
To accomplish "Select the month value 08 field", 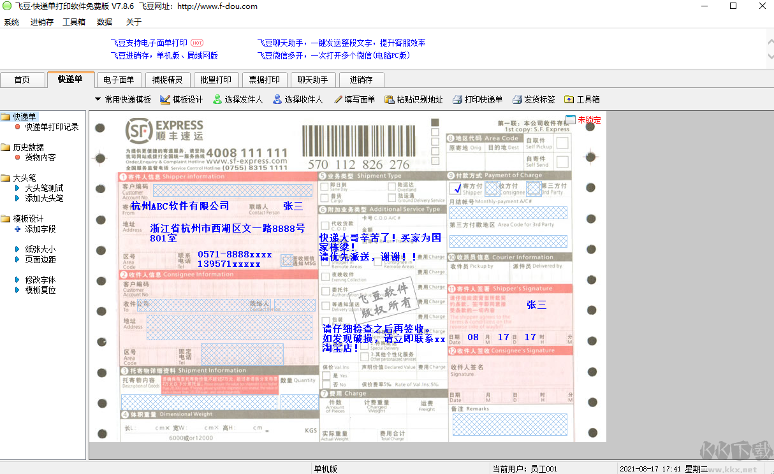I will pos(473,337).
